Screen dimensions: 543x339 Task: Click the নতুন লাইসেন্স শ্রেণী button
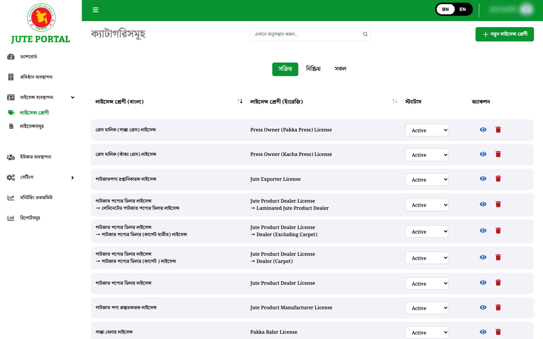[x=504, y=34]
